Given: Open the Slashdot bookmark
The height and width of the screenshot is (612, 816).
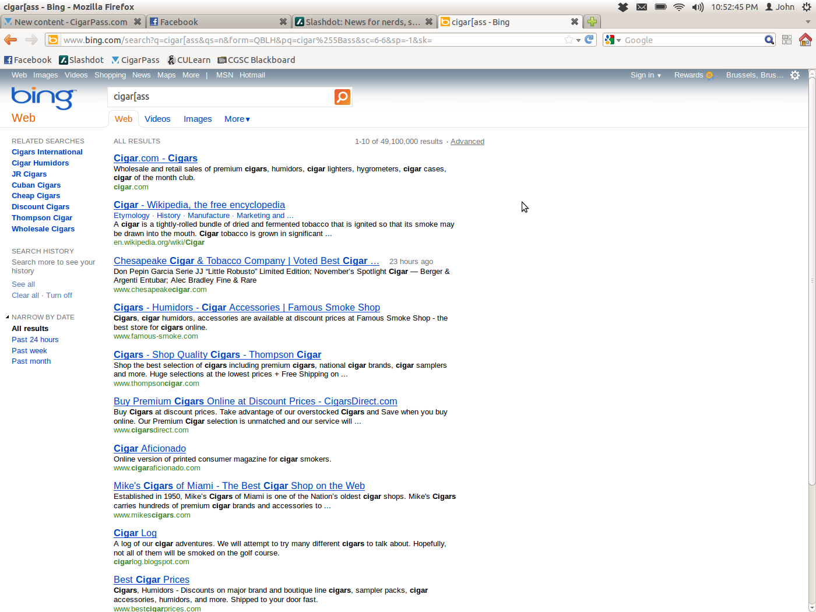Looking at the screenshot, I should click(82, 60).
